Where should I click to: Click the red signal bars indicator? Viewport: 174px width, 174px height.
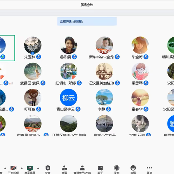point(11,83)
